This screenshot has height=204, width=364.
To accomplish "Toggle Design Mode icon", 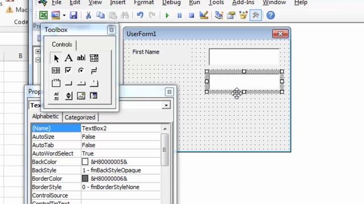I will pos(204,15).
